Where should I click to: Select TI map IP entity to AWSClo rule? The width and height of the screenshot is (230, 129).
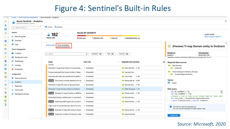[x=104, y=93]
